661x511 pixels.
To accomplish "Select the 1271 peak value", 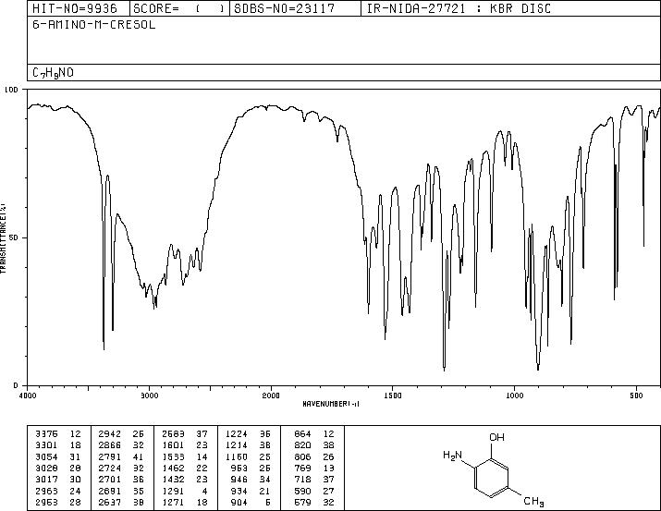I will pos(173,502).
